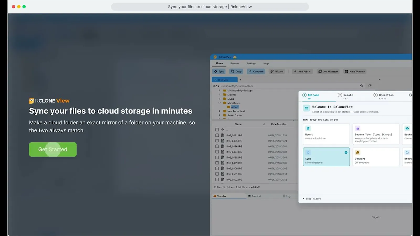Check the box for IMG_0496.JPG
Screen dimensions: 420x236
(217, 146)
